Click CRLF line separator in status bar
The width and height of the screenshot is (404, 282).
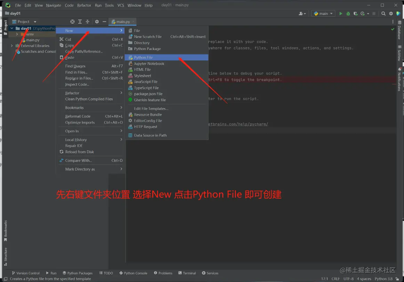[336, 279]
